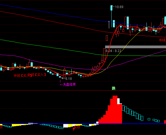Screen dimensions: 166x135
Task: Click the small red bar at far right bottom
Action: (165, 122)
